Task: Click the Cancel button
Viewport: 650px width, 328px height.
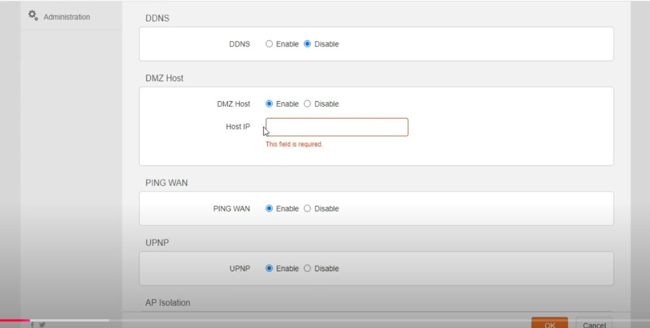Action: pyautogui.click(x=594, y=323)
